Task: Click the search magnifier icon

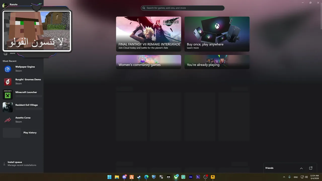Action: pyautogui.click(x=144, y=8)
